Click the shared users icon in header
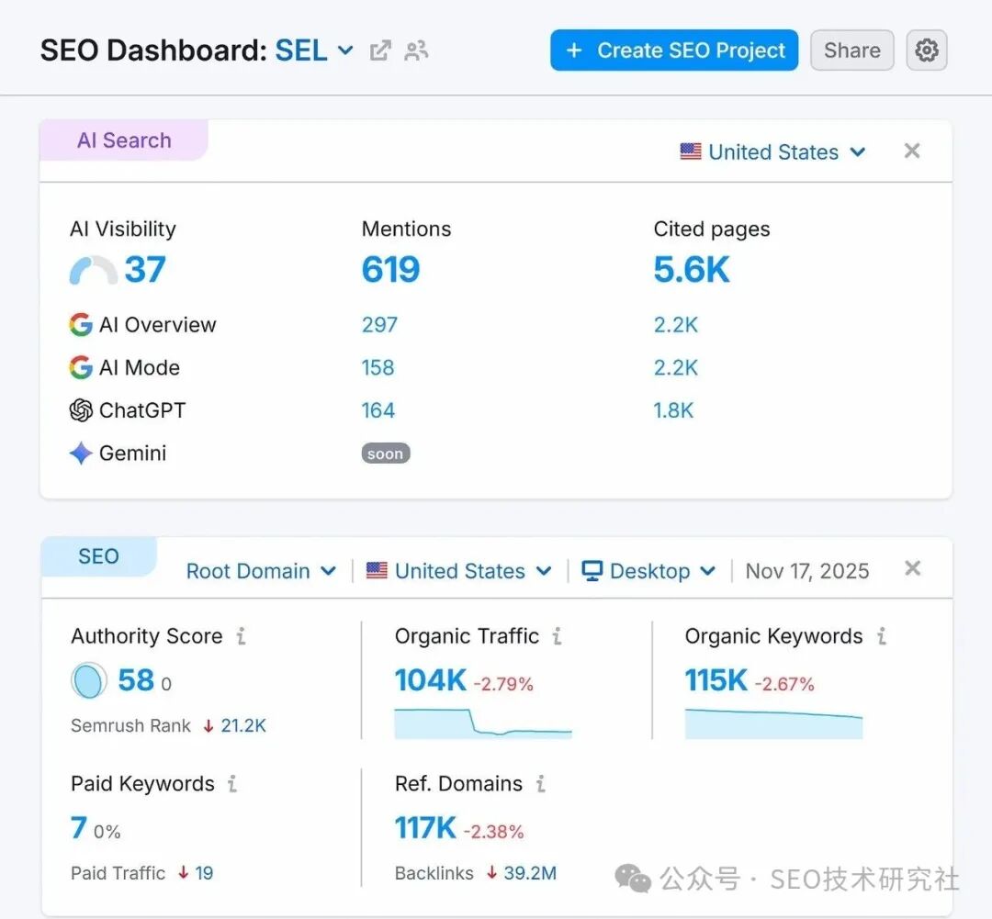Screen dimensions: 992x919 416,50
